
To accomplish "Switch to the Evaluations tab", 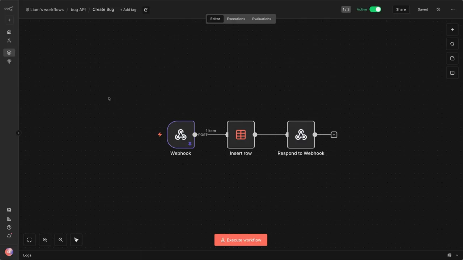I will pos(262,18).
